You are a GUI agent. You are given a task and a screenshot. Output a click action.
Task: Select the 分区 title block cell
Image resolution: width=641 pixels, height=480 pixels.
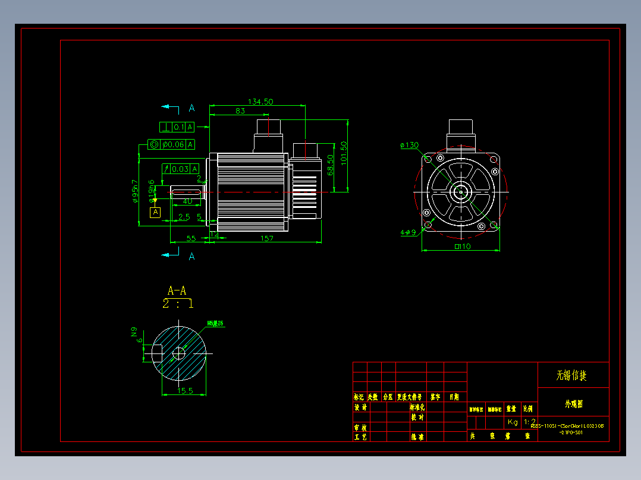tap(388, 397)
